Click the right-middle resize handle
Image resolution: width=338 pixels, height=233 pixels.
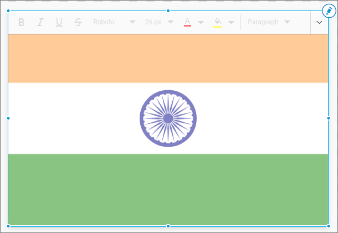pyautogui.click(x=329, y=118)
